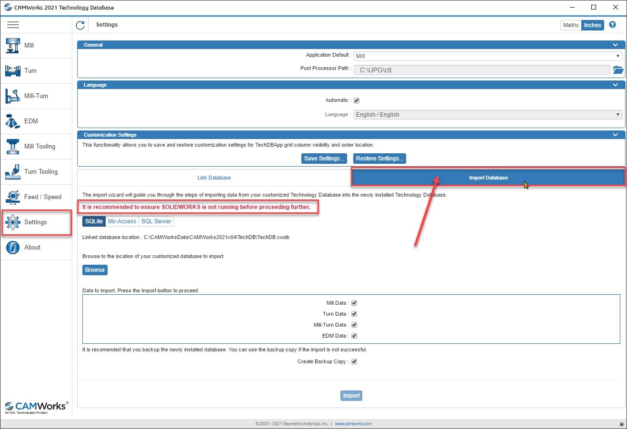Collapse the General section chevron
Image resolution: width=627 pixels, height=429 pixels.
[x=616, y=45]
